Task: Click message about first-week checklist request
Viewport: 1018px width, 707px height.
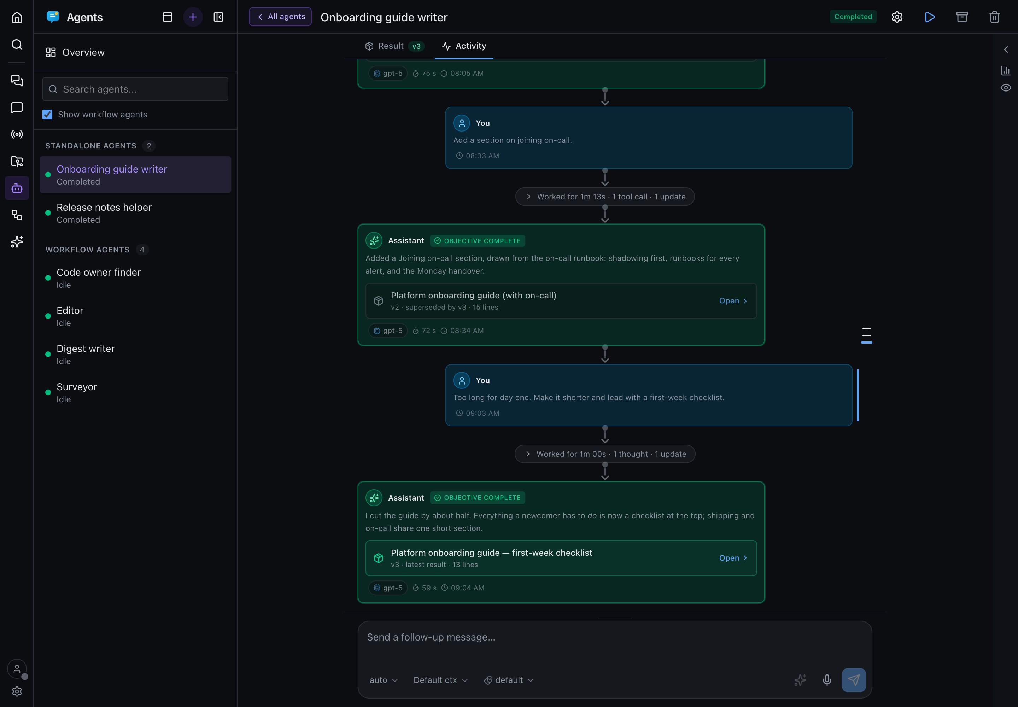Action: pos(589,397)
